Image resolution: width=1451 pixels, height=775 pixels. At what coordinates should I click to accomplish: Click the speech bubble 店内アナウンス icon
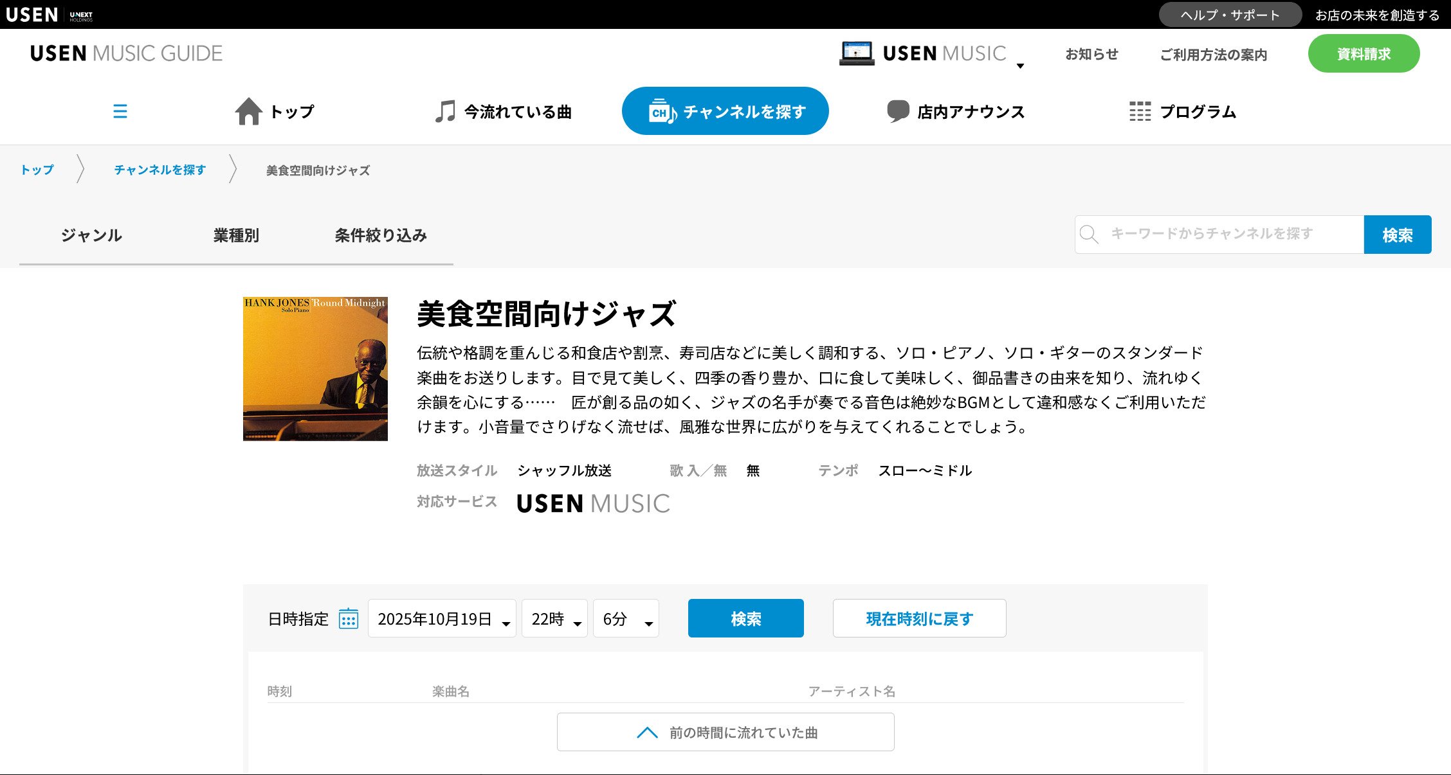(x=898, y=111)
